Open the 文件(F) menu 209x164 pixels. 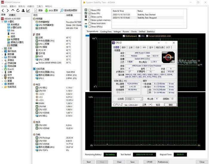4,6
